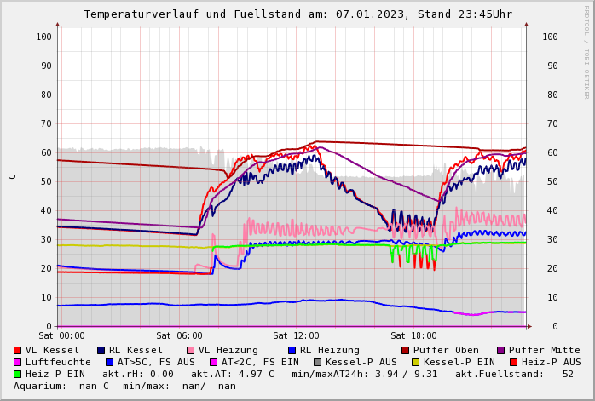Click the Sat 12:00 time axis label
This screenshot has width=595, height=401.
pyautogui.click(x=296, y=335)
